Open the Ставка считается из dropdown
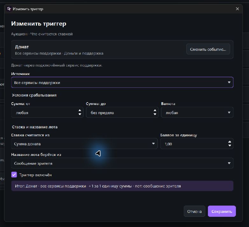 84,144
